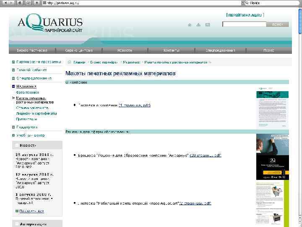This screenshot has height=227, width=302.
Task: Open Поддержка sidebar link
Action: pos(27,127)
